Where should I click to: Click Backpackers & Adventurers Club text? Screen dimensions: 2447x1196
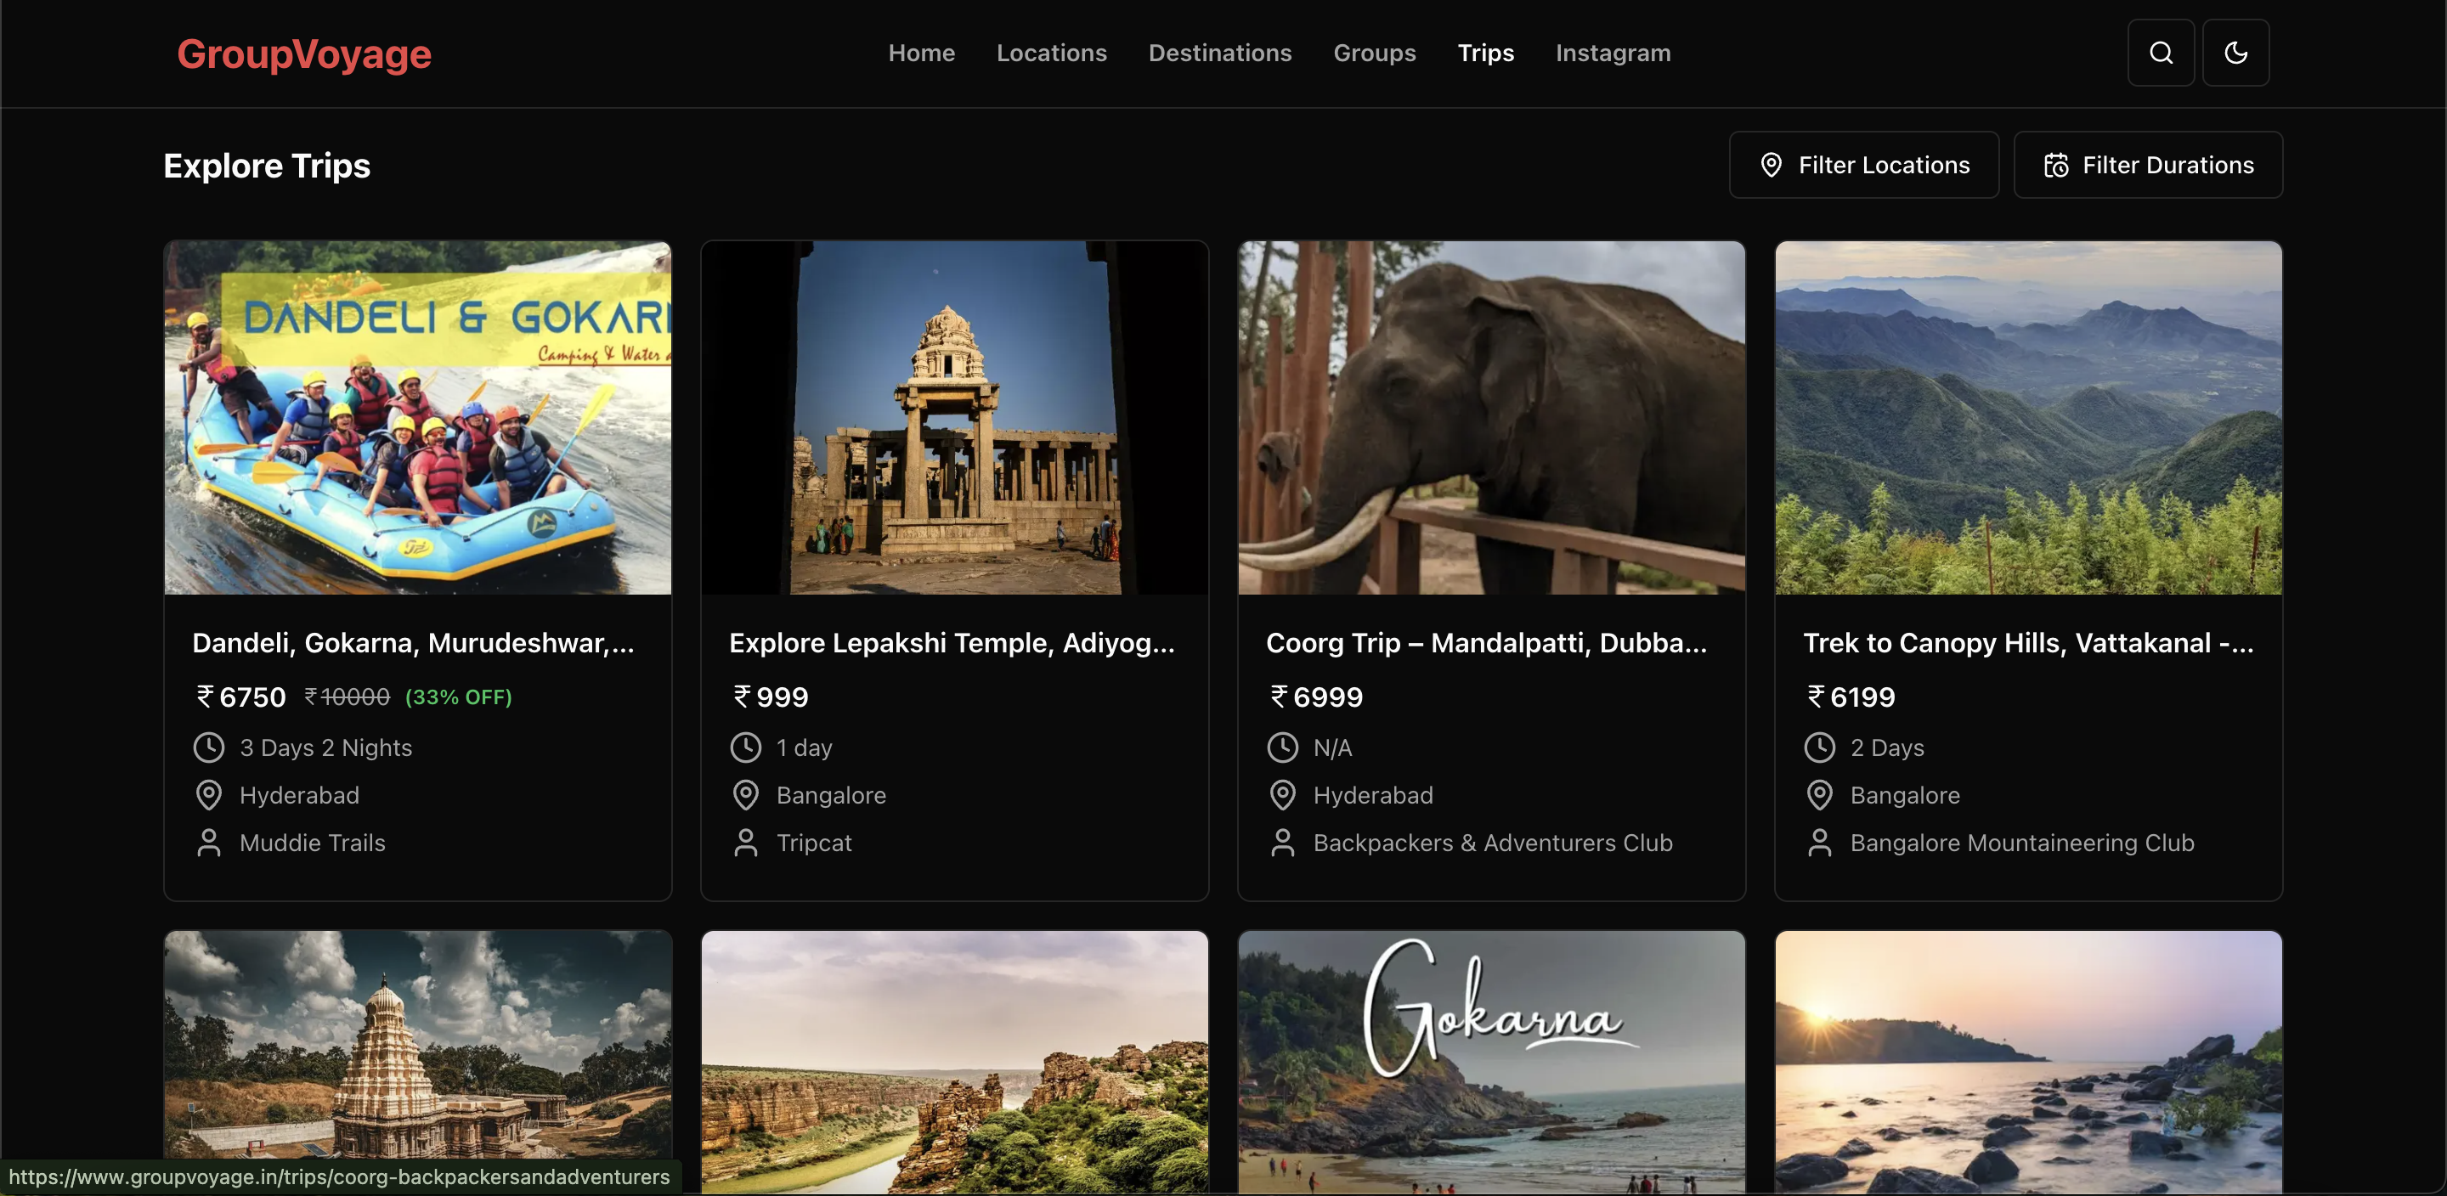pyautogui.click(x=1494, y=843)
